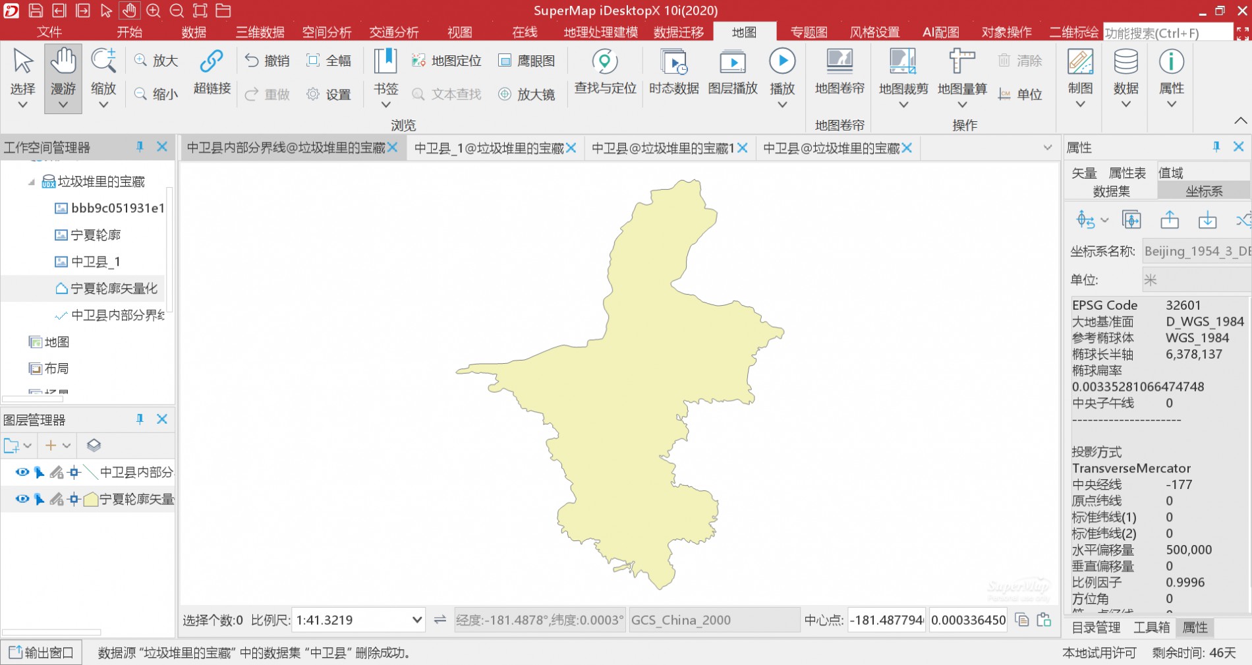Click the 地图卷帘 map swipe icon
The width and height of the screenshot is (1252, 665).
(x=839, y=63)
